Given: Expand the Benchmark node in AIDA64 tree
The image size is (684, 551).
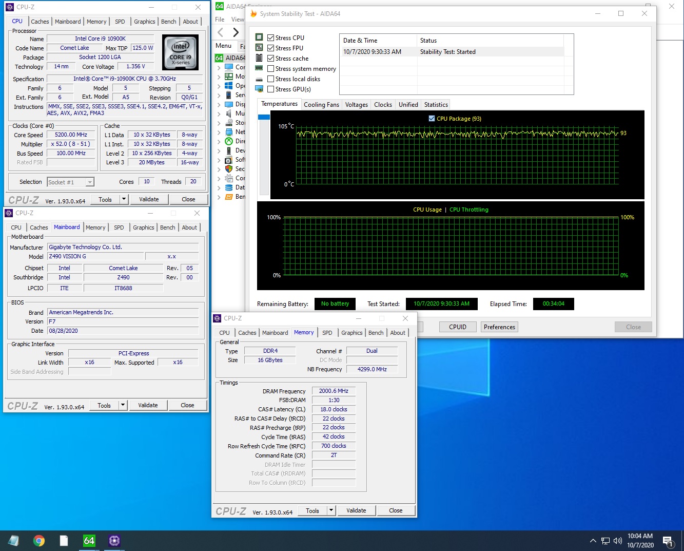Looking at the screenshot, I should [219, 197].
